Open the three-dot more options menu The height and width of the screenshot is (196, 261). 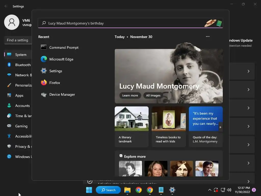pyautogui.click(x=208, y=37)
